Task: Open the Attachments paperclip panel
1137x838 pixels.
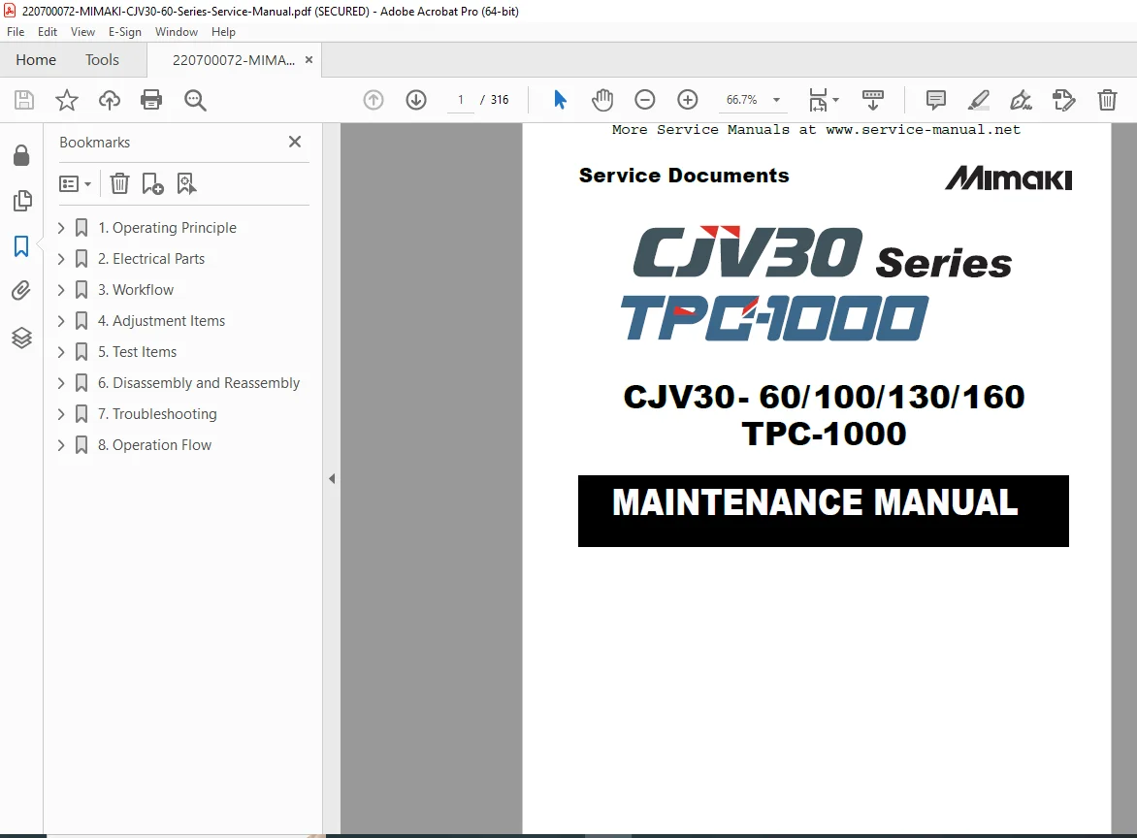Action: [21, 291]
